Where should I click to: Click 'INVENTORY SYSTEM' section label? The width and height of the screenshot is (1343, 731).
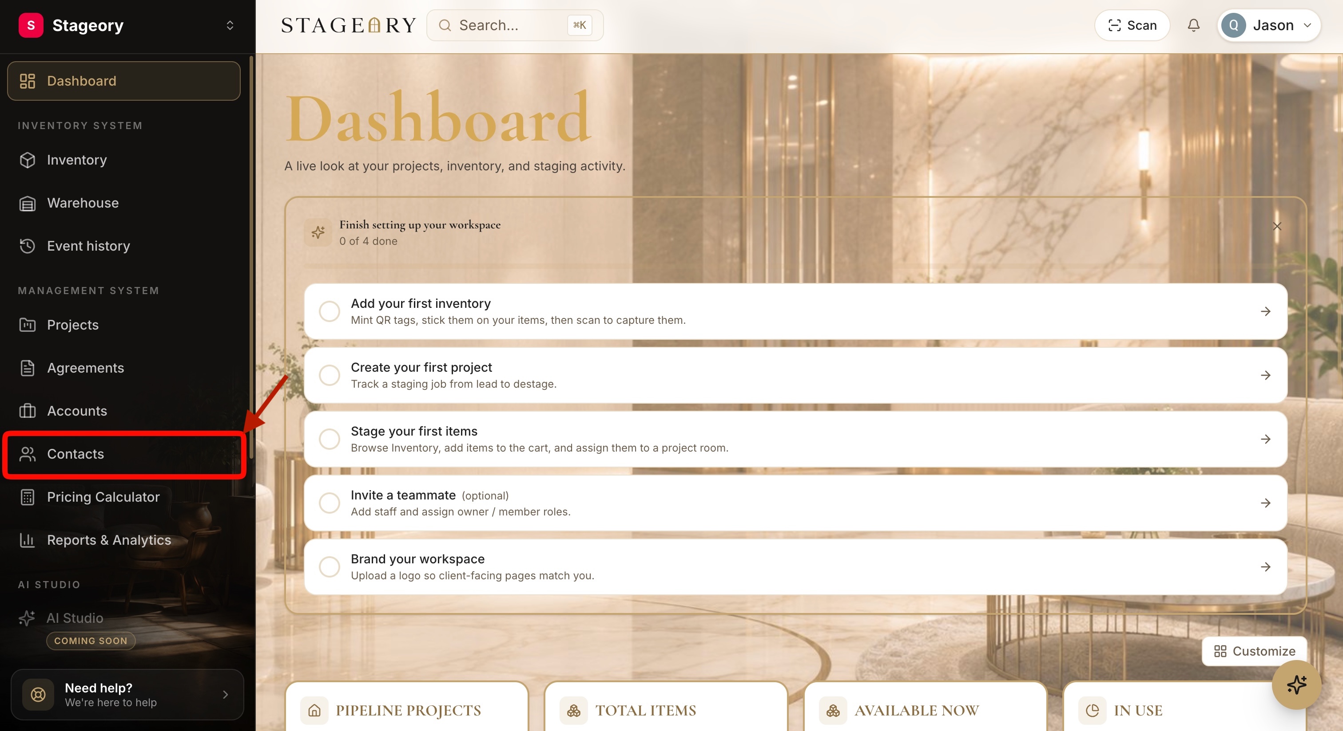point(80,126)
